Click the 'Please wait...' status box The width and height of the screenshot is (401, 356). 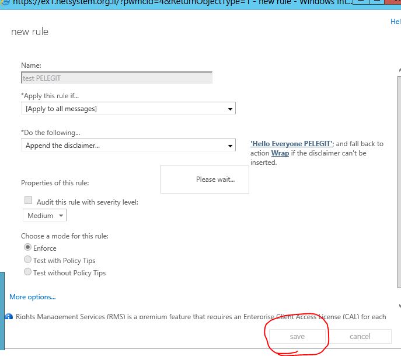tap(205, 179)
